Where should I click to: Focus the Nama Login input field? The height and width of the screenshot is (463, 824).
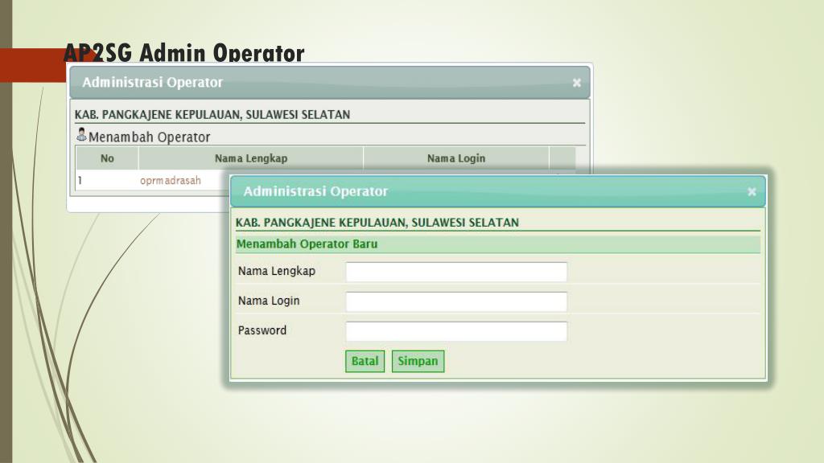(x=456, y=301)
